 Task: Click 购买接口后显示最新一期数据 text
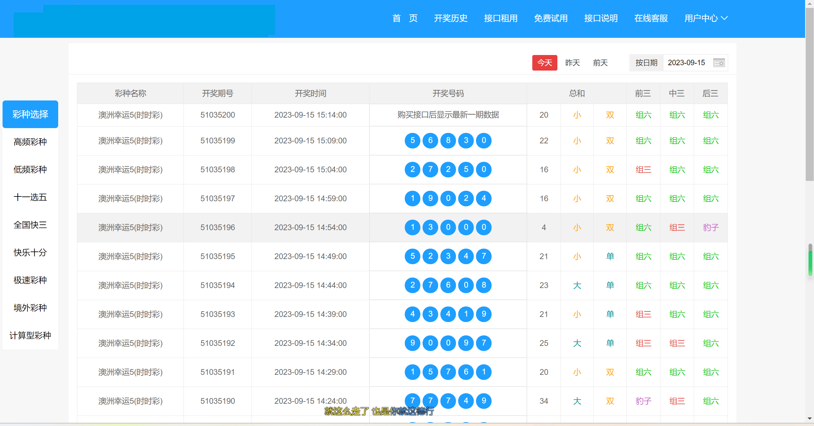click(448, 115)
